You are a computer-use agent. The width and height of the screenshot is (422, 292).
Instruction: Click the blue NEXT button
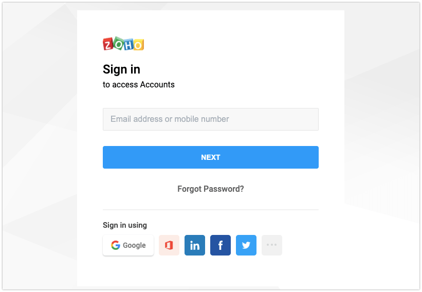coord(210,157)
